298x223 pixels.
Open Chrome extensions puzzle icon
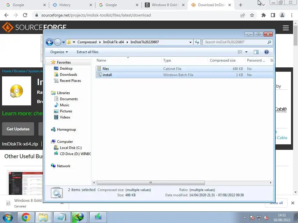tap(263, 15)
